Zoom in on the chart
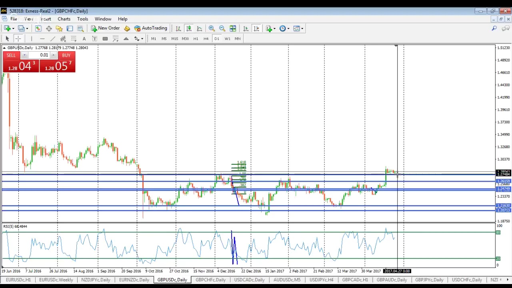The width and height of the screenshot is (512, 288). coord(212,28)
